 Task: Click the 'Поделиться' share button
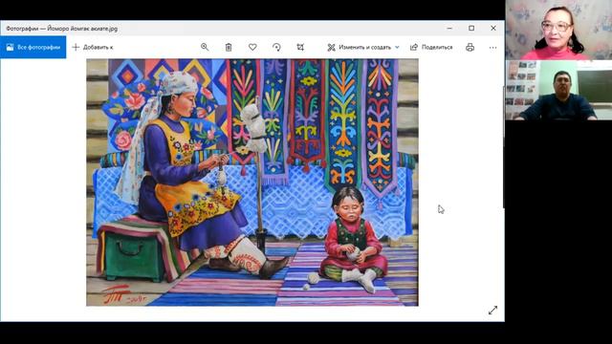click(x=431, y=47)
